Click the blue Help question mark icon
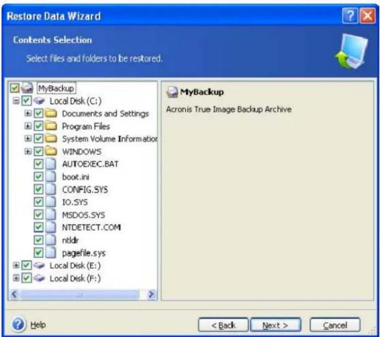380x337 pixels. [18, 324]
